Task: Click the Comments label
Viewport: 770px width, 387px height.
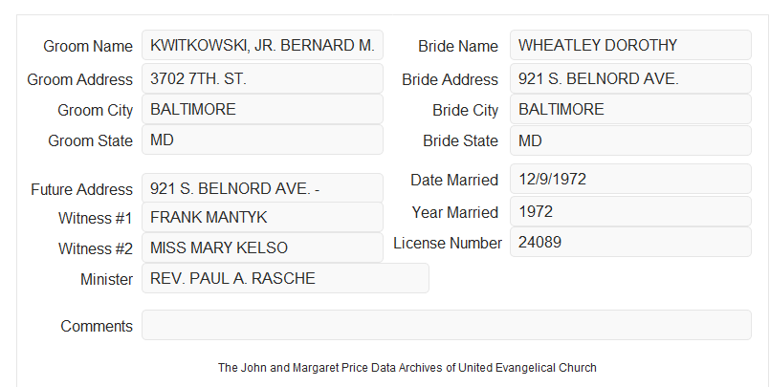Action: 97,326
